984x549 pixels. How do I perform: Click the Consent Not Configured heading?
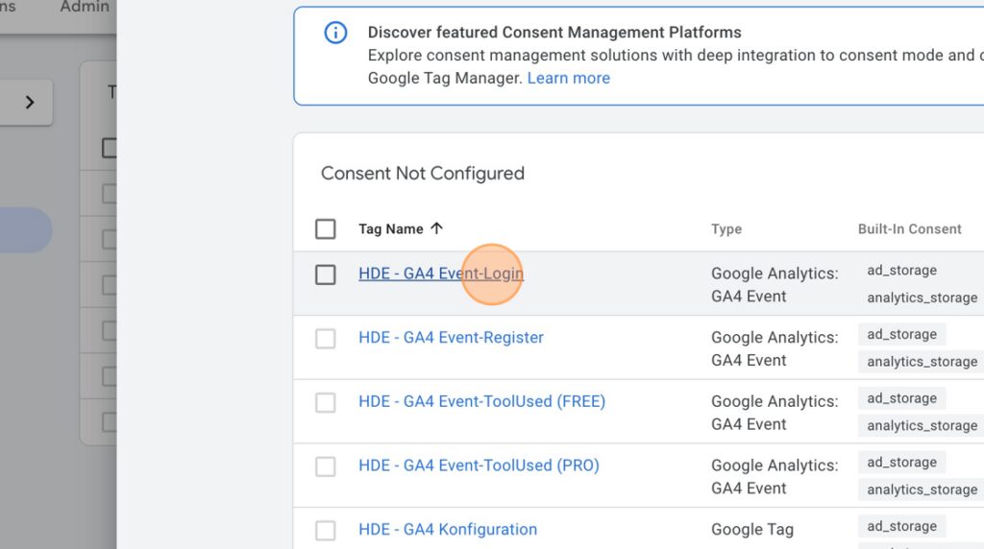pos(423,173)
